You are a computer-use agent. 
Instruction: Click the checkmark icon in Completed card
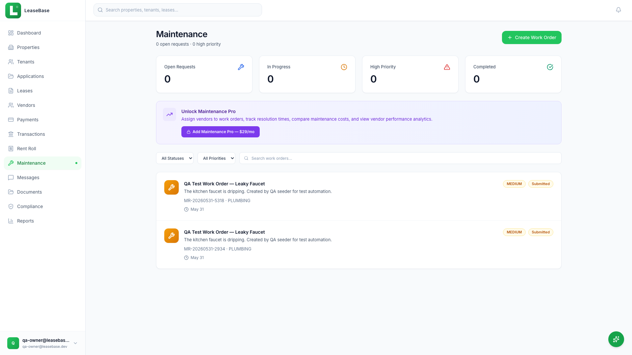tap(550, 67)
